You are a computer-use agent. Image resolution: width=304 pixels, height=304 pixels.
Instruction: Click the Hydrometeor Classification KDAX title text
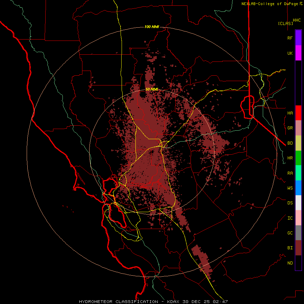153,302
